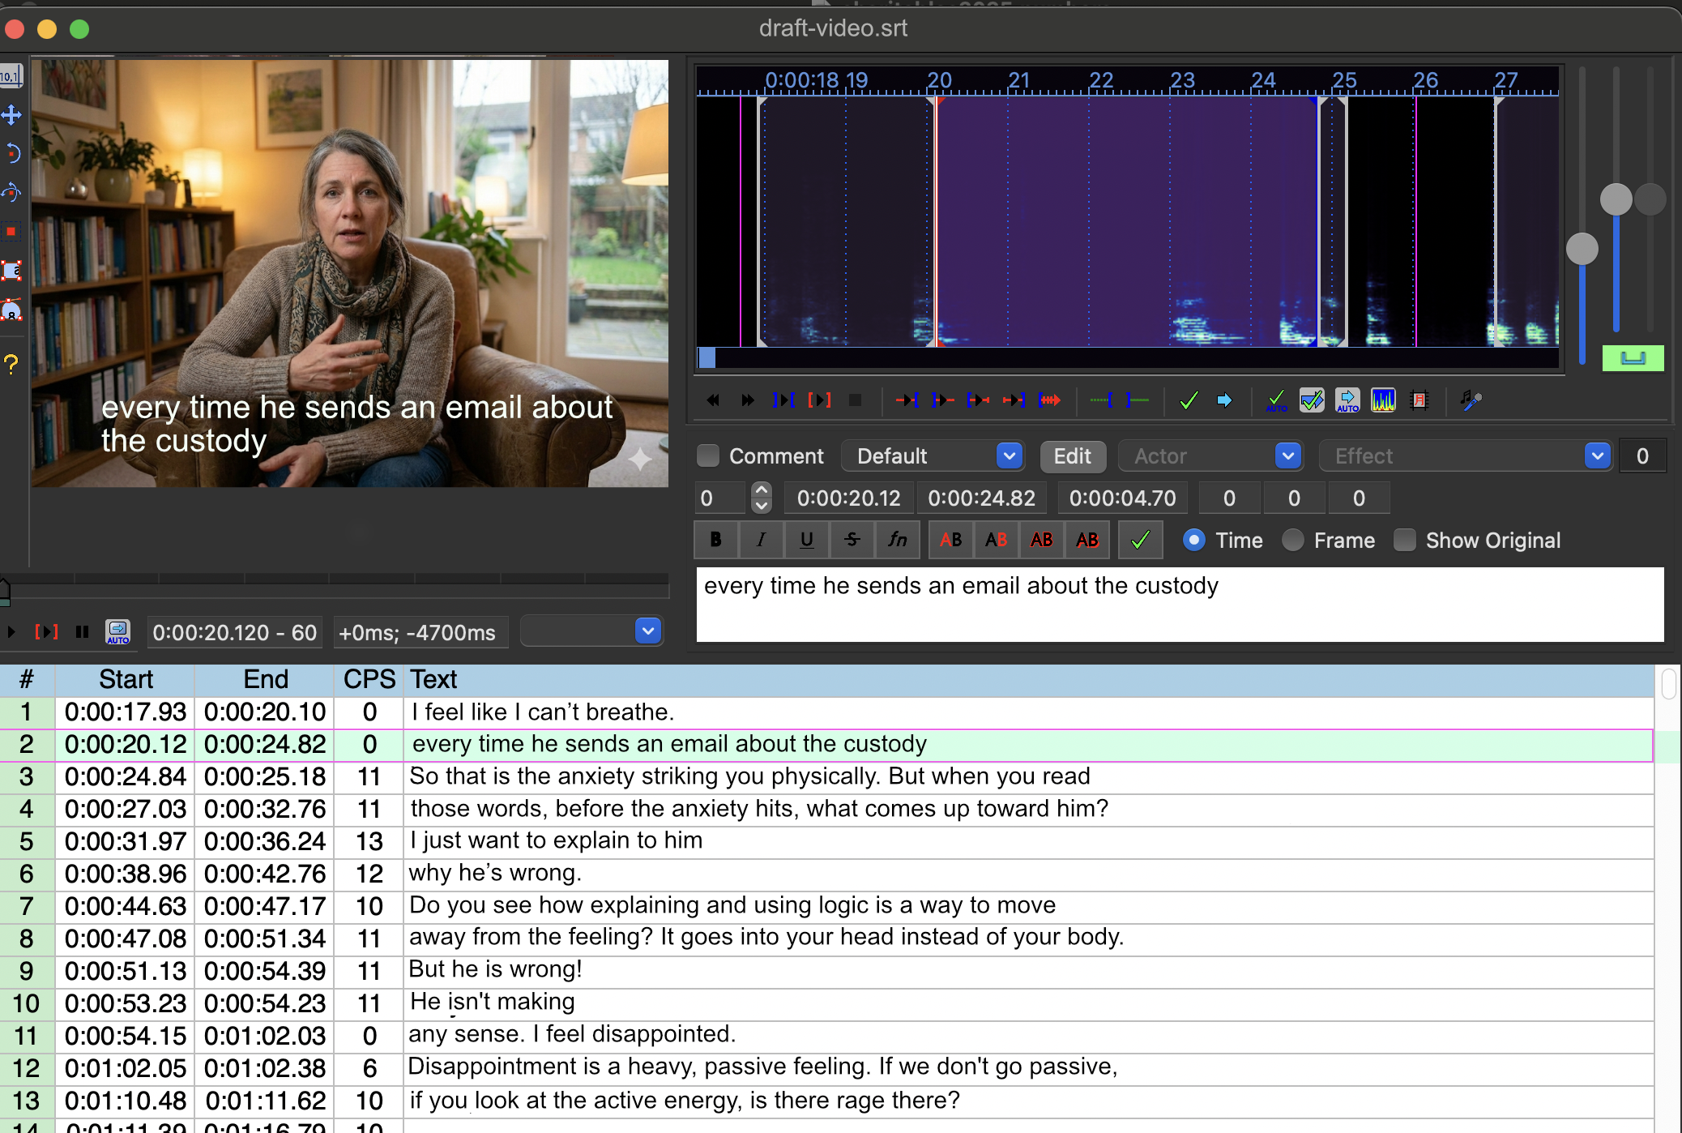Toggle the Comment checkbox for the current line
This screenshot has height=1133, width=1682.
click(x=707, y=455)
